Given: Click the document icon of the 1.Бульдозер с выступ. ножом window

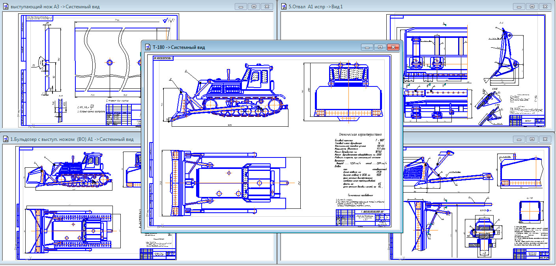Looking at the screenshot, I should click(x=6, y=139).
